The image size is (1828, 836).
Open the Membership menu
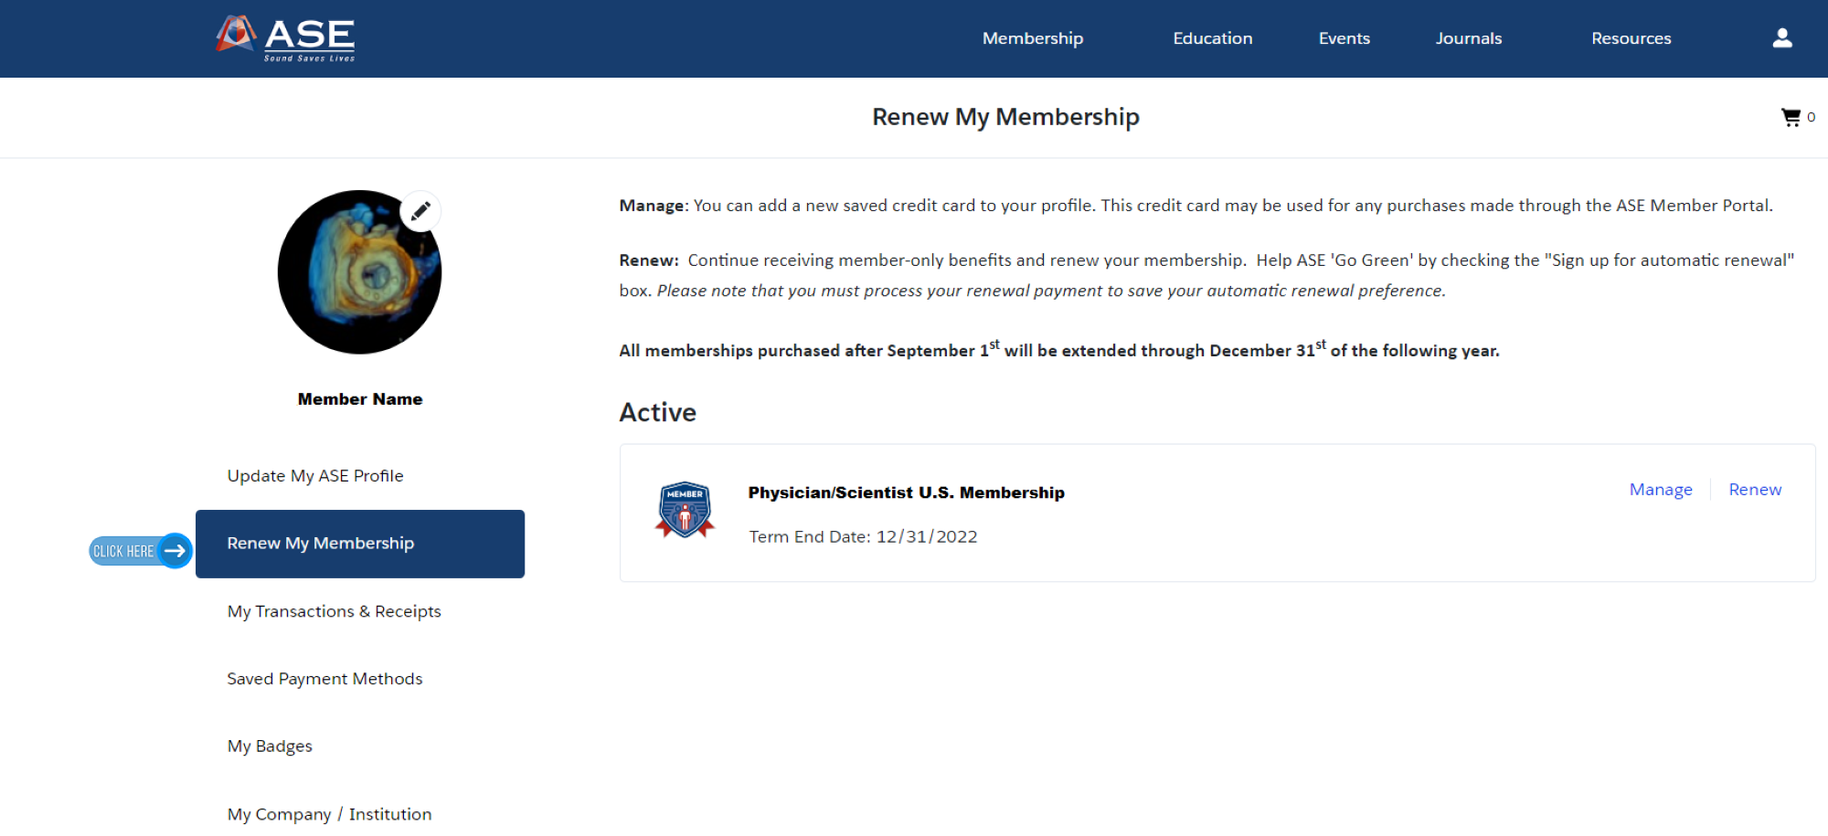click(1033, 38)
